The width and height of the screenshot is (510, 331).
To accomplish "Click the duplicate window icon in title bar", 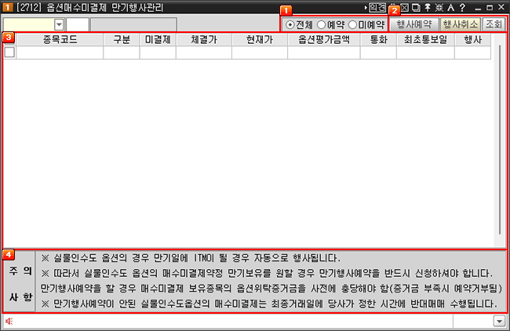I will (x=416, y=7).
